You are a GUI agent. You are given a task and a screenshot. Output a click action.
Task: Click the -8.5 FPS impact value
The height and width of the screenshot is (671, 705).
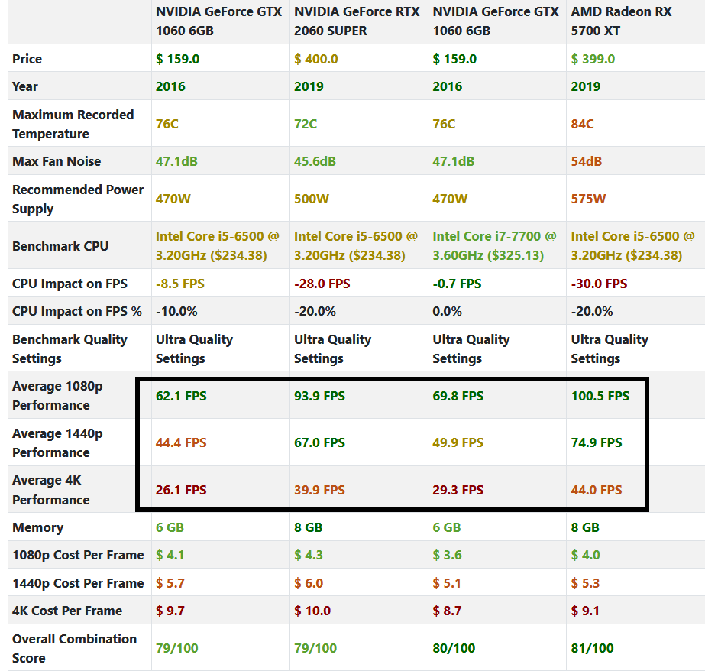point(179,284)
